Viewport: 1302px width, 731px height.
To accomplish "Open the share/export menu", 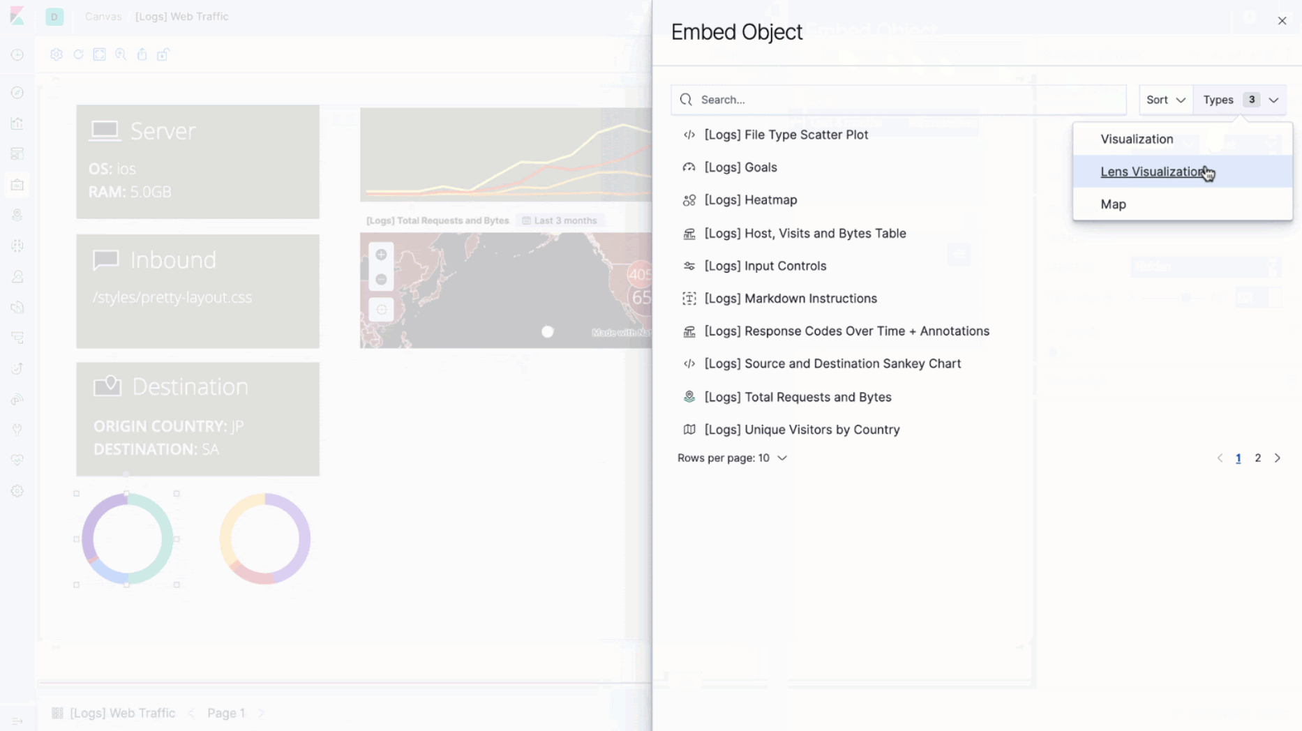I will click(142, 54).
